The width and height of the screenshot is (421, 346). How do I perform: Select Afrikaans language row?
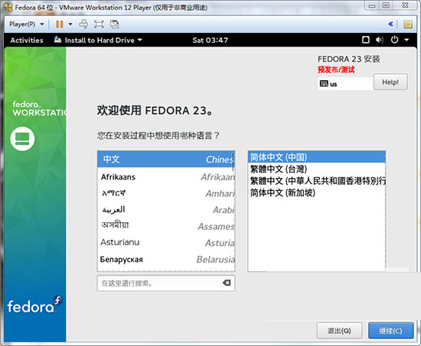[x=166, y=177]
